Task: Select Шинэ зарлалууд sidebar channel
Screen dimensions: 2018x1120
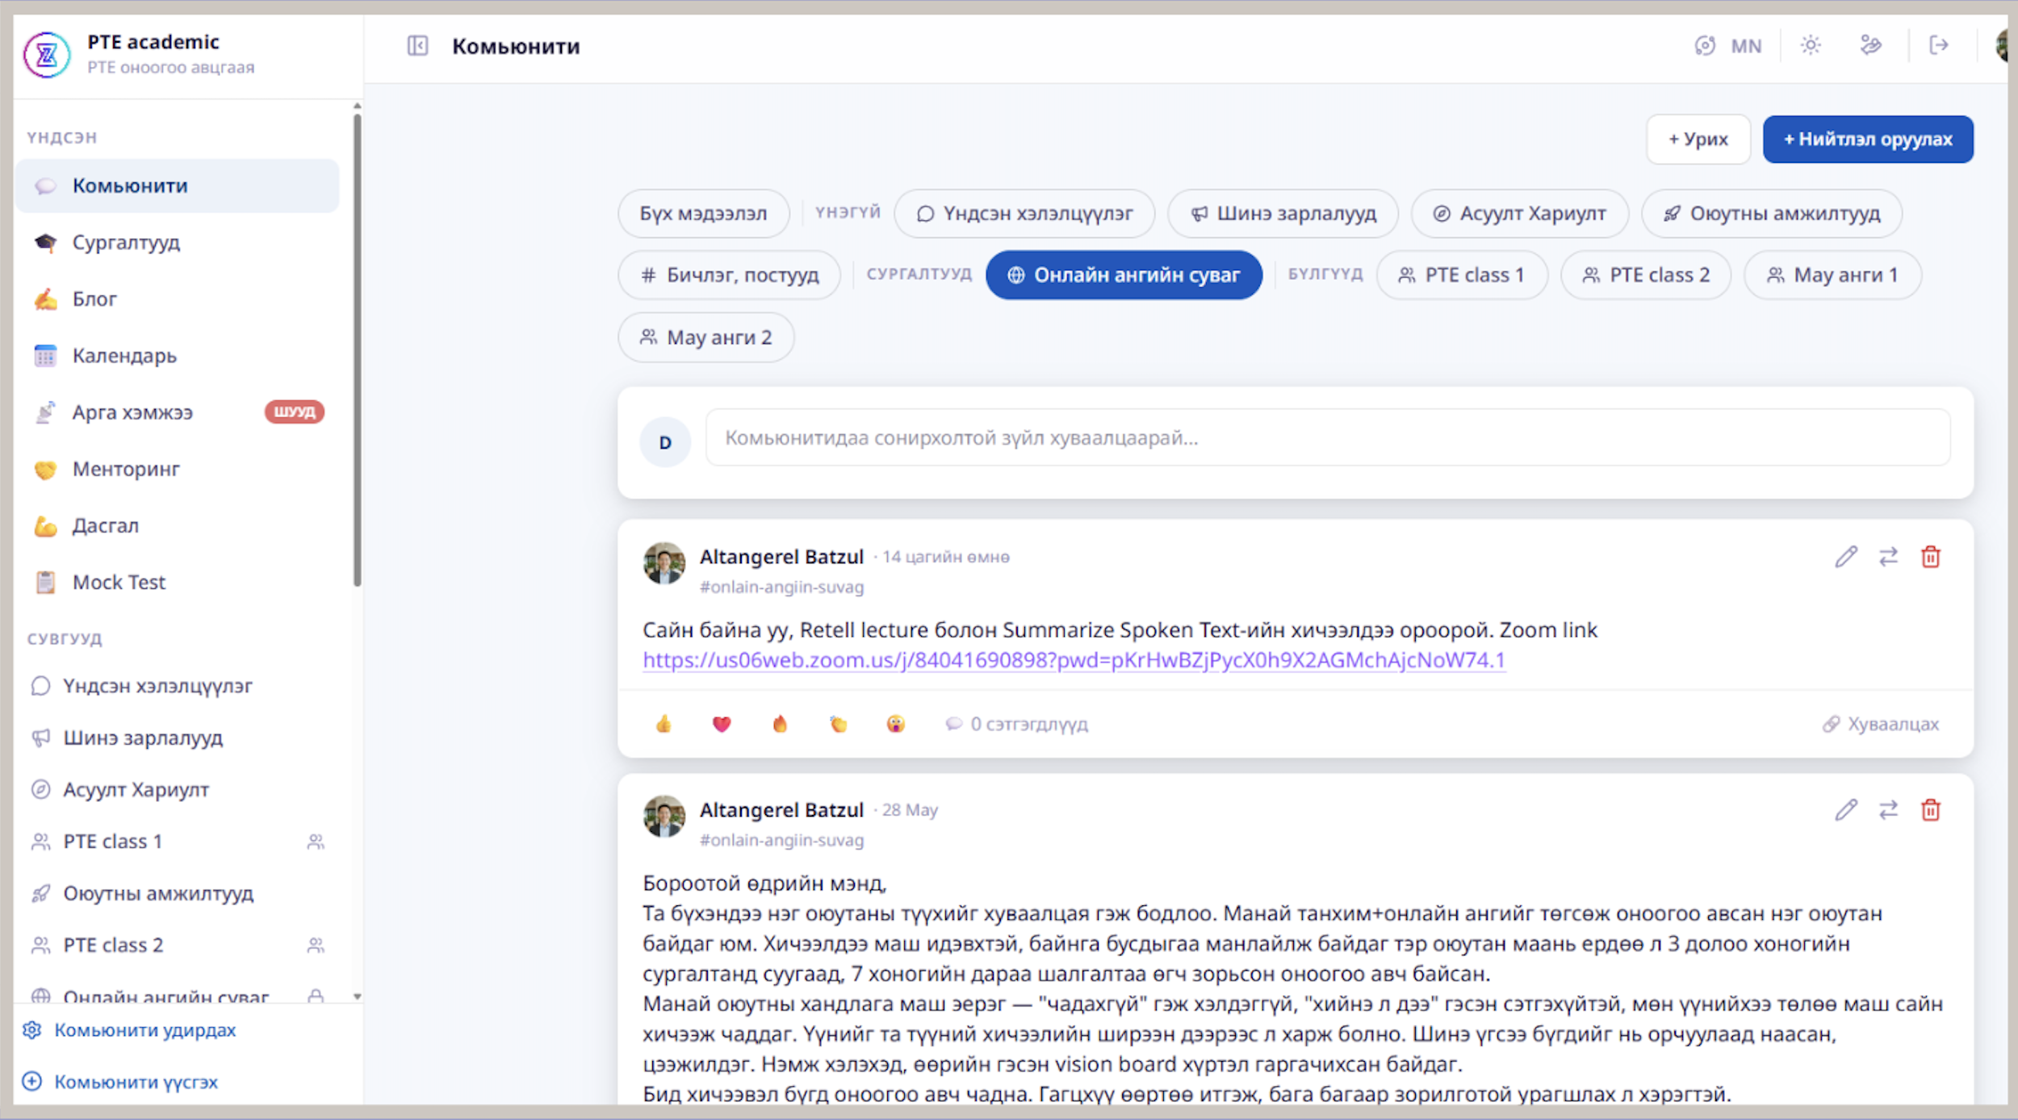Action: click(178, 738)
